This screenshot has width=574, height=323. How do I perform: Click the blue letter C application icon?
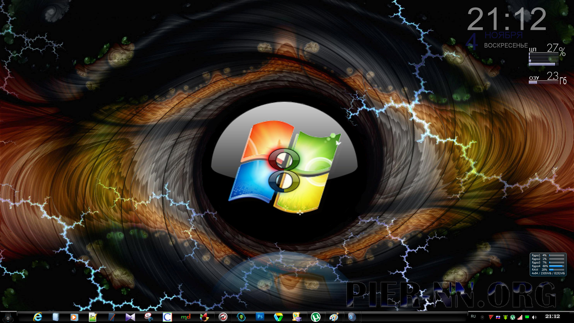click(167, 317)
